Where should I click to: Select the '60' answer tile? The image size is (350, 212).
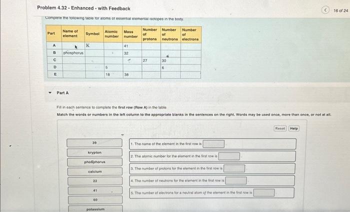click(95, 200)
